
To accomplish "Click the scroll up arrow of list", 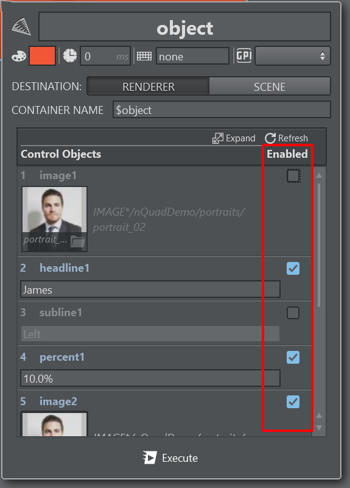I will (319, 175).
